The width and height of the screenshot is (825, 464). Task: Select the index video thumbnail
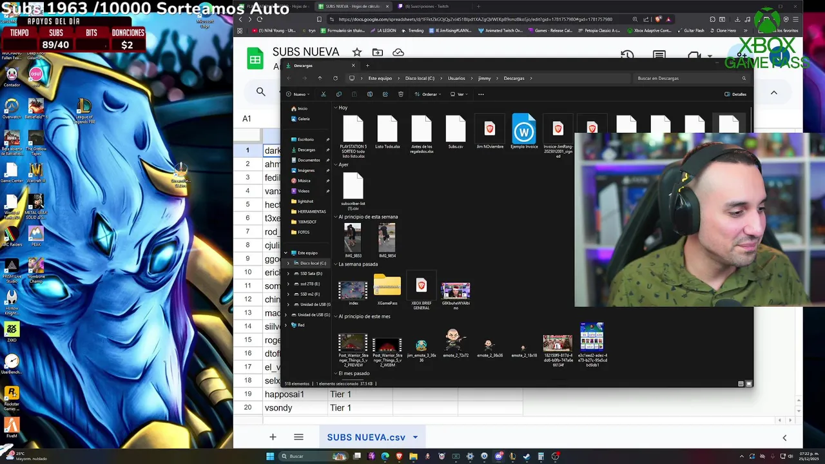point(353,293)
